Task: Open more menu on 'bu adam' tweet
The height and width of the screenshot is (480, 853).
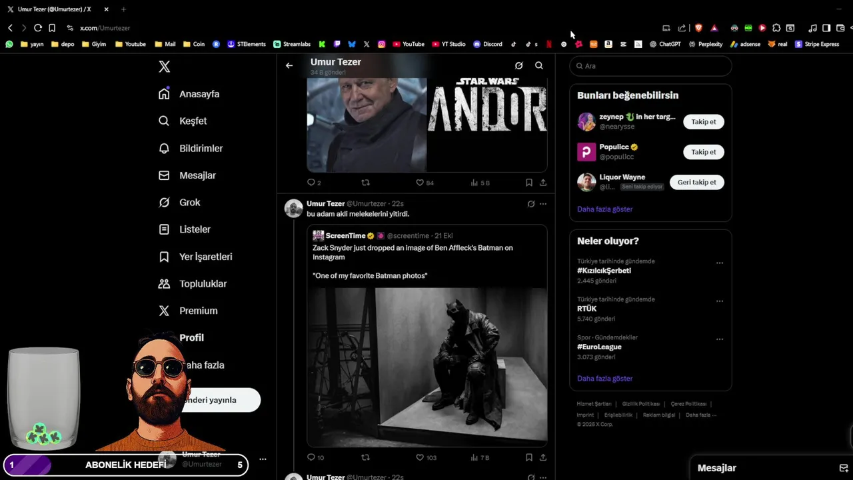Action: click(x=543, y=204)
